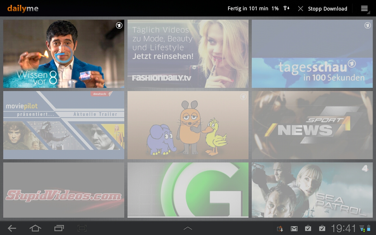Click the Stopp Download button
Screen dimensions: 376x235
tap(328, 9)
